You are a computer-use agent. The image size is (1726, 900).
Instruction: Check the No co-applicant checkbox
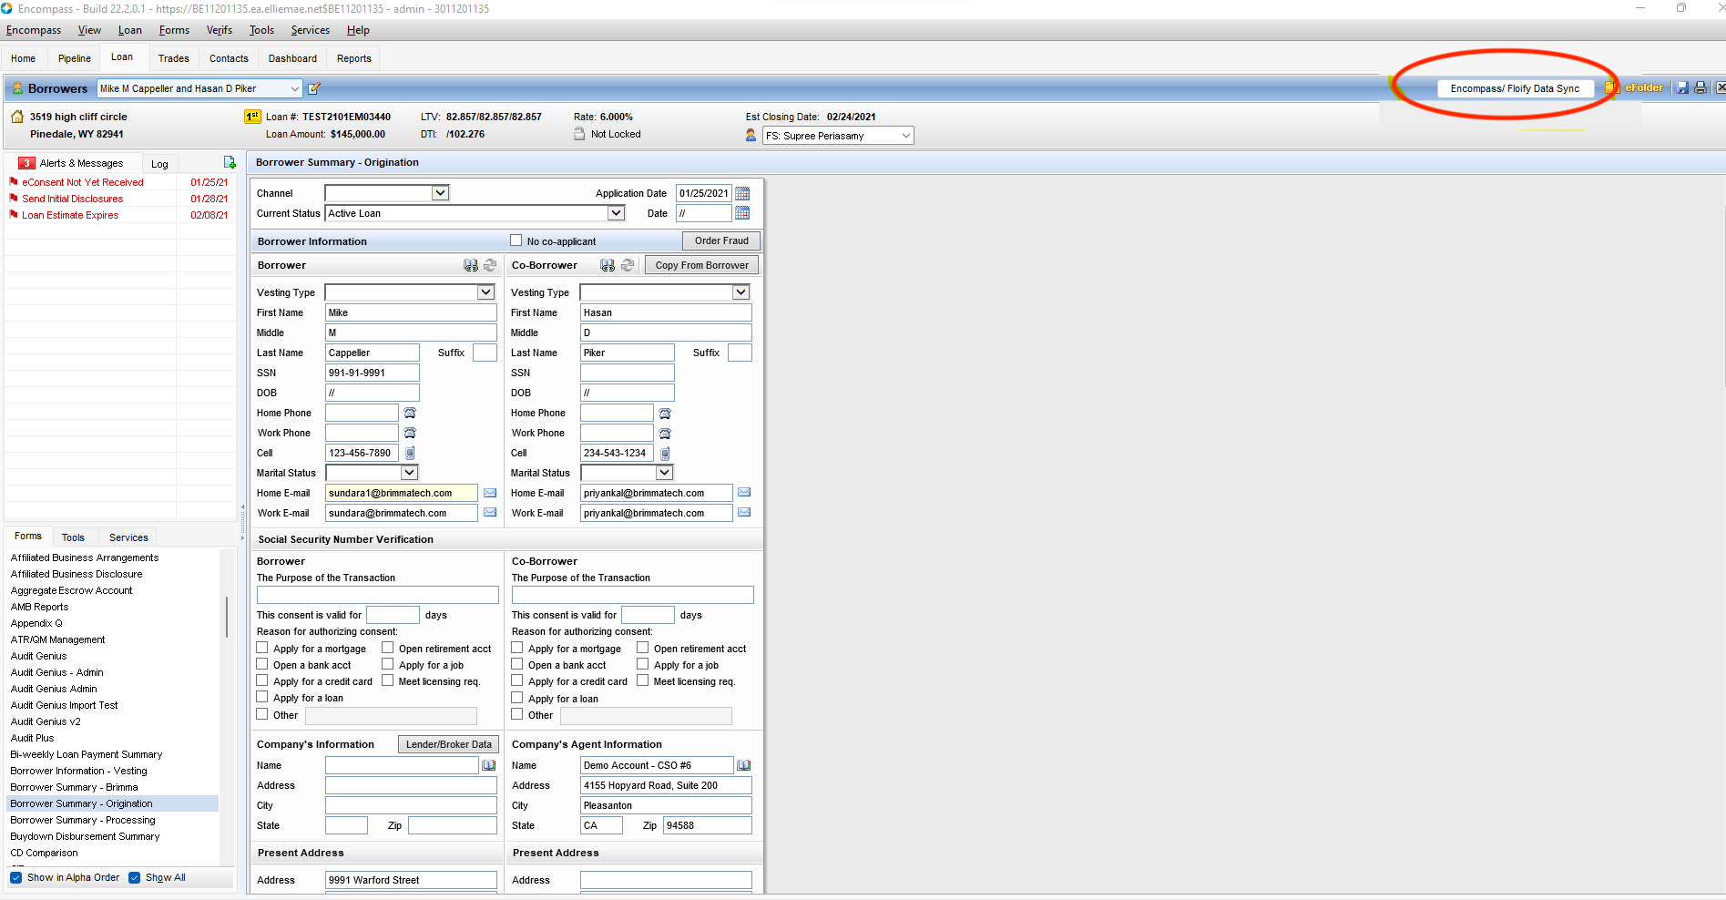(x=516, y=240)
